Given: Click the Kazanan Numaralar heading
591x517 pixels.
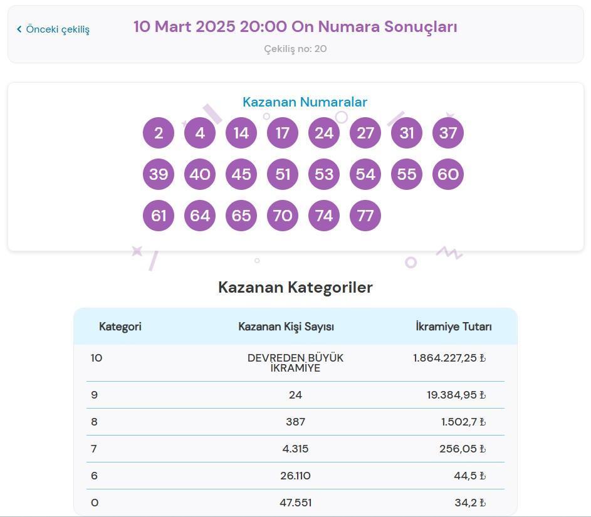Looking at the screenshot, I should 305,102.
